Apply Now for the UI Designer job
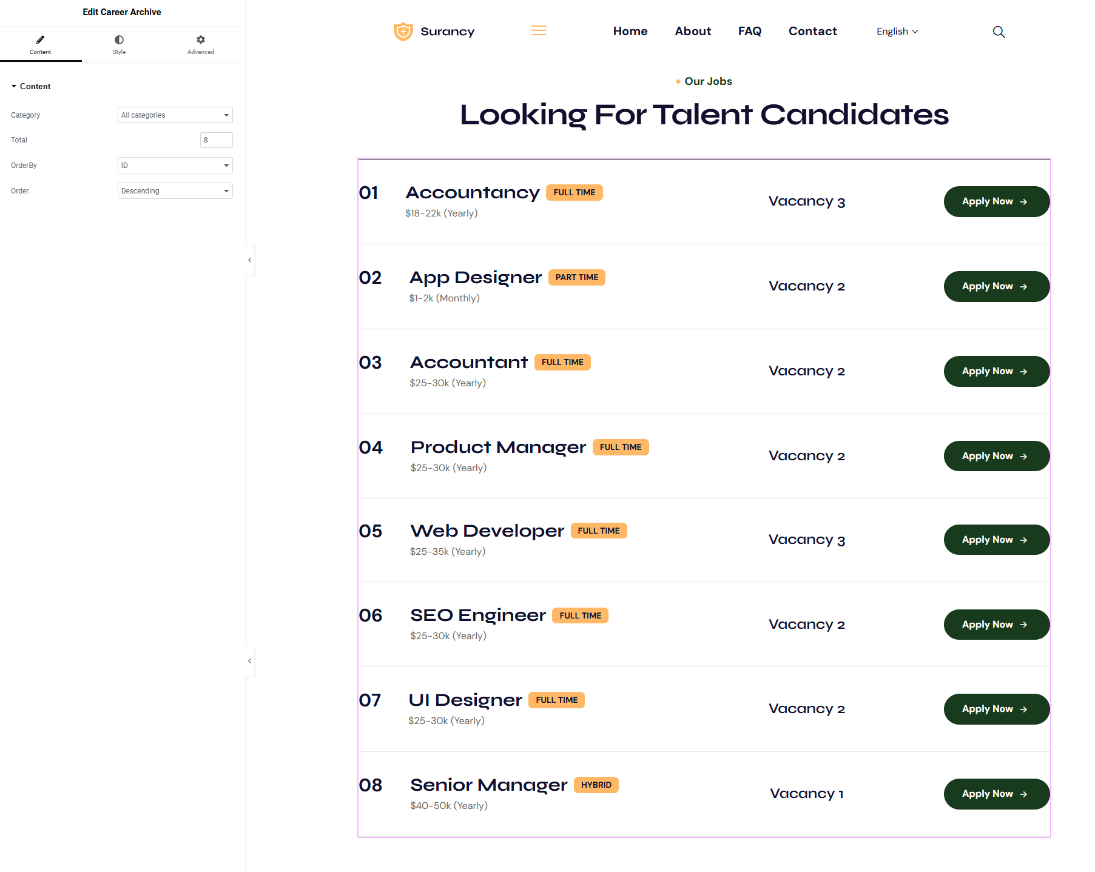This screenshot has height=872, width=1095. click(x=997, y=709)
